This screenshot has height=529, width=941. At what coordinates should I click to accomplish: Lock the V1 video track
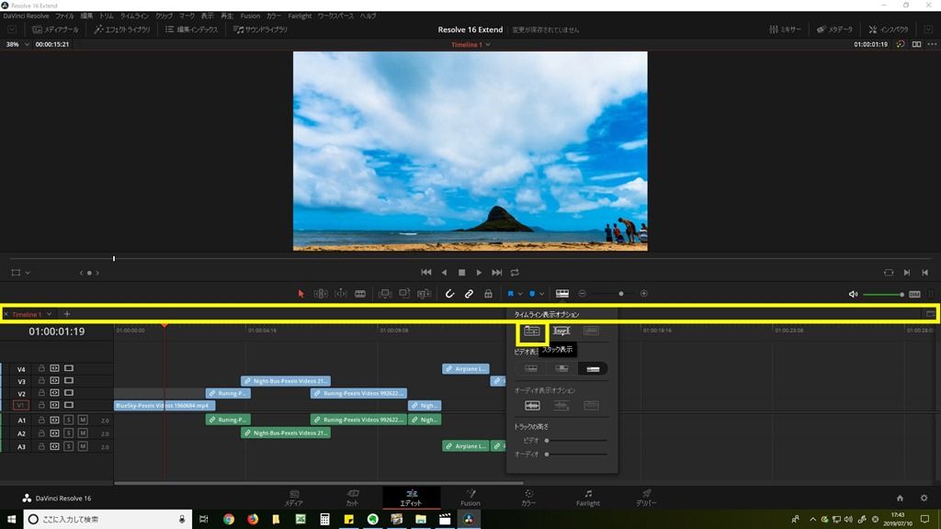[x=41, y=405]
